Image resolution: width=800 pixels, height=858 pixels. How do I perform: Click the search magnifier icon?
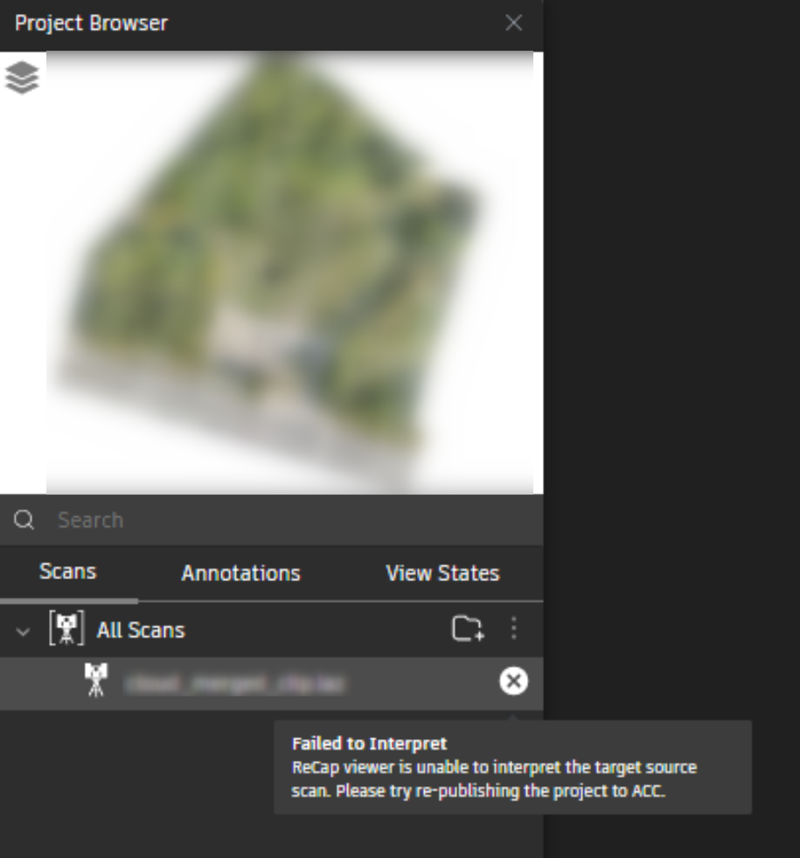tap(24, 520)
